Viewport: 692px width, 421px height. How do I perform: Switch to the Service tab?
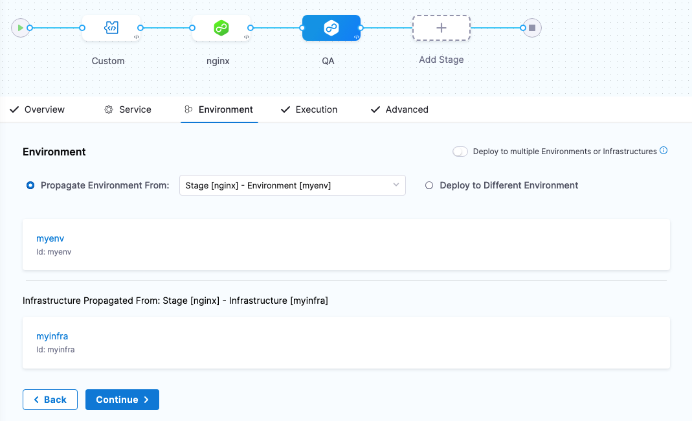128,109
